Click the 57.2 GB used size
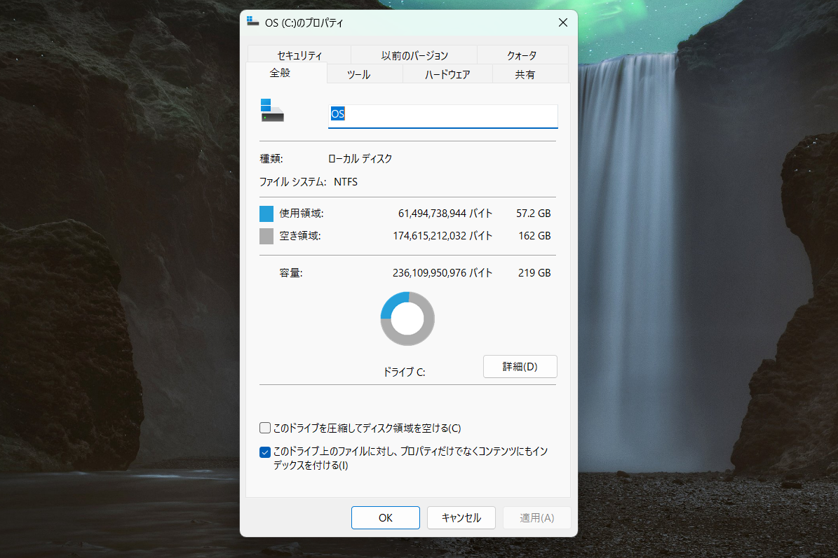Image resolution: width=838 pixels, height=558 pixels. (534, 214)
